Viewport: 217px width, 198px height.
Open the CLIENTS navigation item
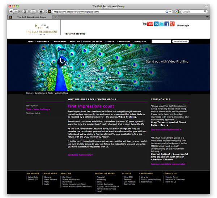pos(110,41)
